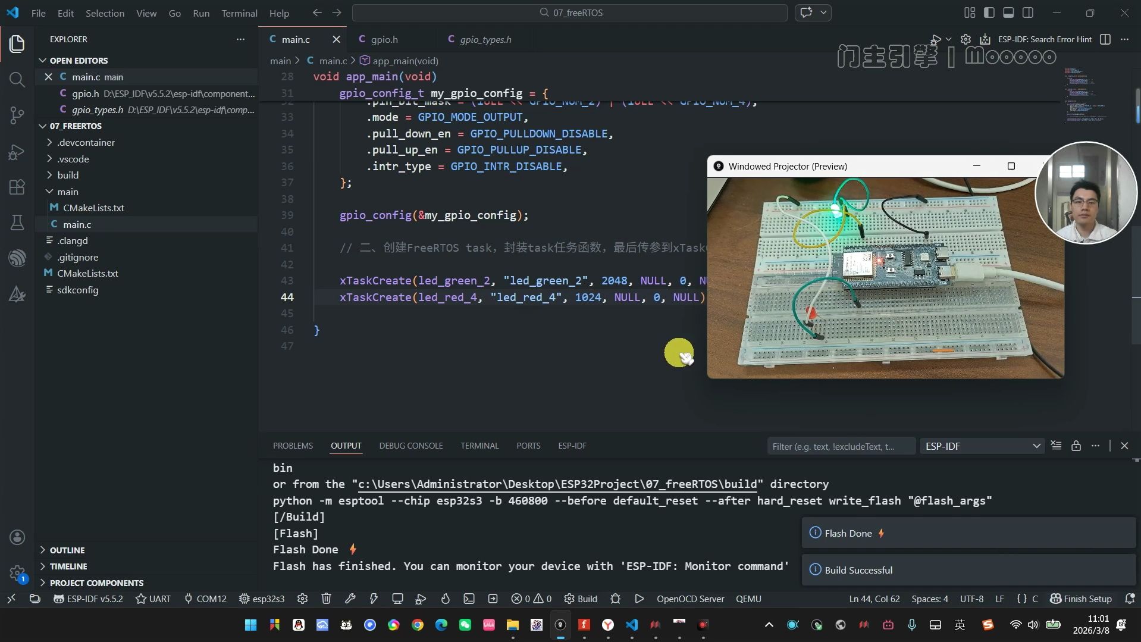Viewport: 1141px width, 642px height.
Task: Open the ESP-IDF monitor device icon
Action: click(x=397, y=599)
